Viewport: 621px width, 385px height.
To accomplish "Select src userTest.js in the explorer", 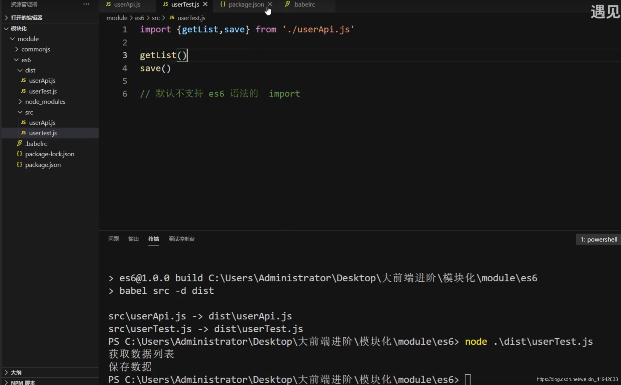I will coord(50,133).
